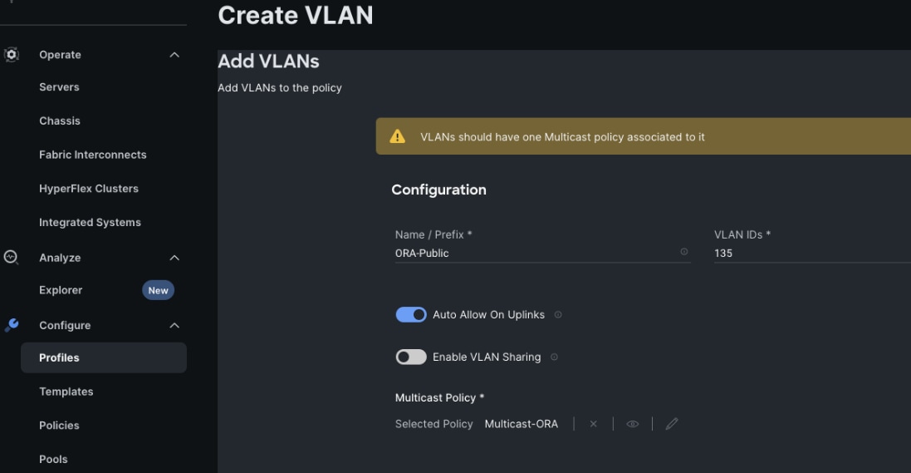The width and height of the screenshot is (911, 473).
Task: Collapse the Configure section chevron
Action: (x=174, y=325)
